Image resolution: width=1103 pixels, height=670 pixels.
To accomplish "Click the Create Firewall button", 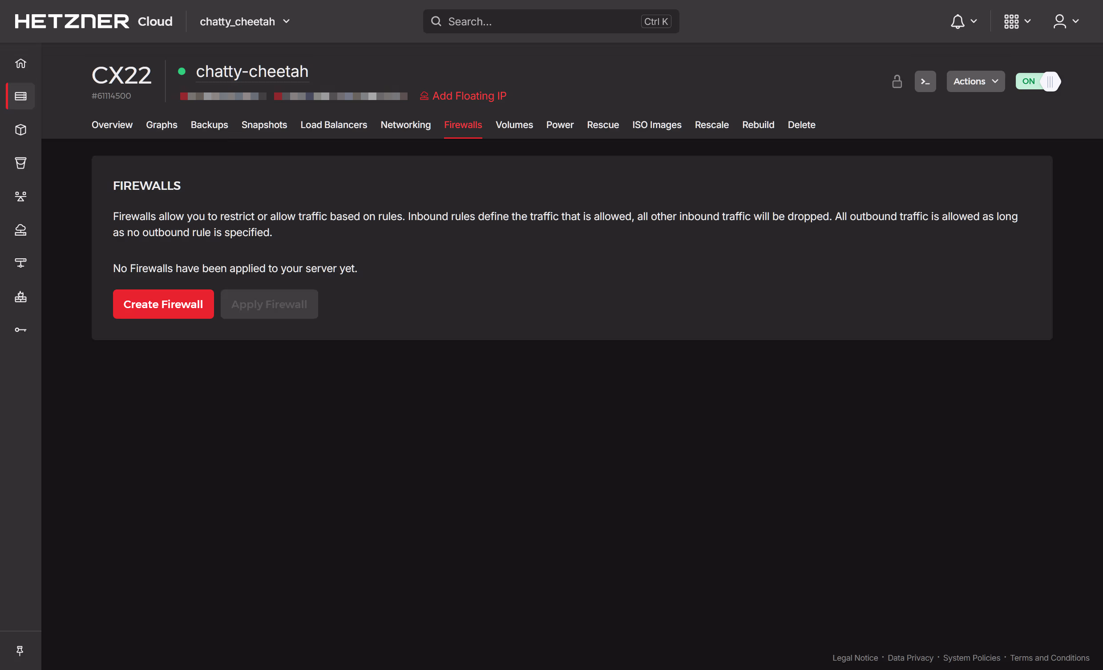I will pos(163,304).
